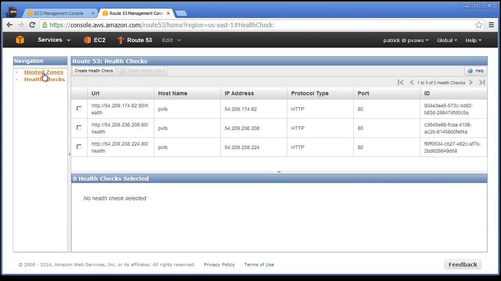Open Health Checks in Navigation

[x=45, y=79]
